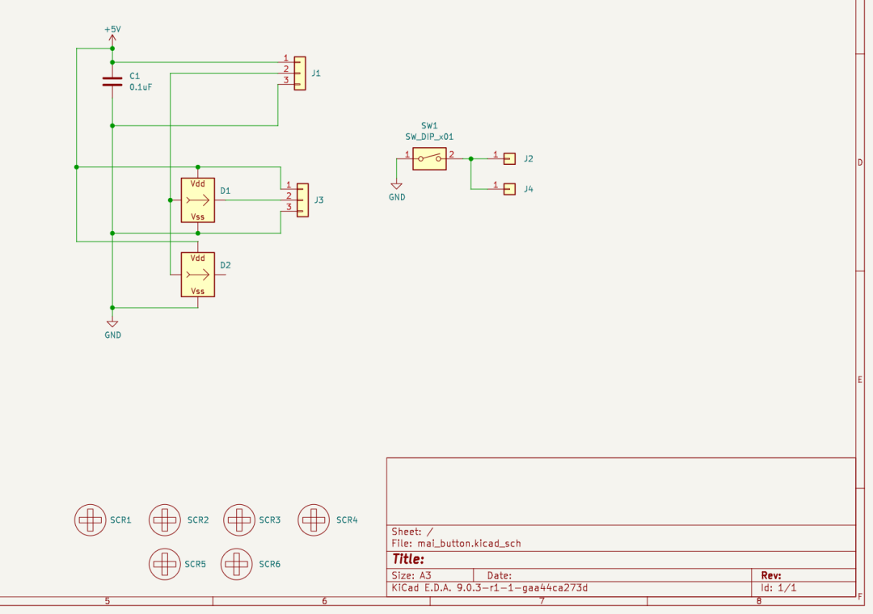
Task: Select the GND symbol under the D2 rail
Action: (112, 323)
